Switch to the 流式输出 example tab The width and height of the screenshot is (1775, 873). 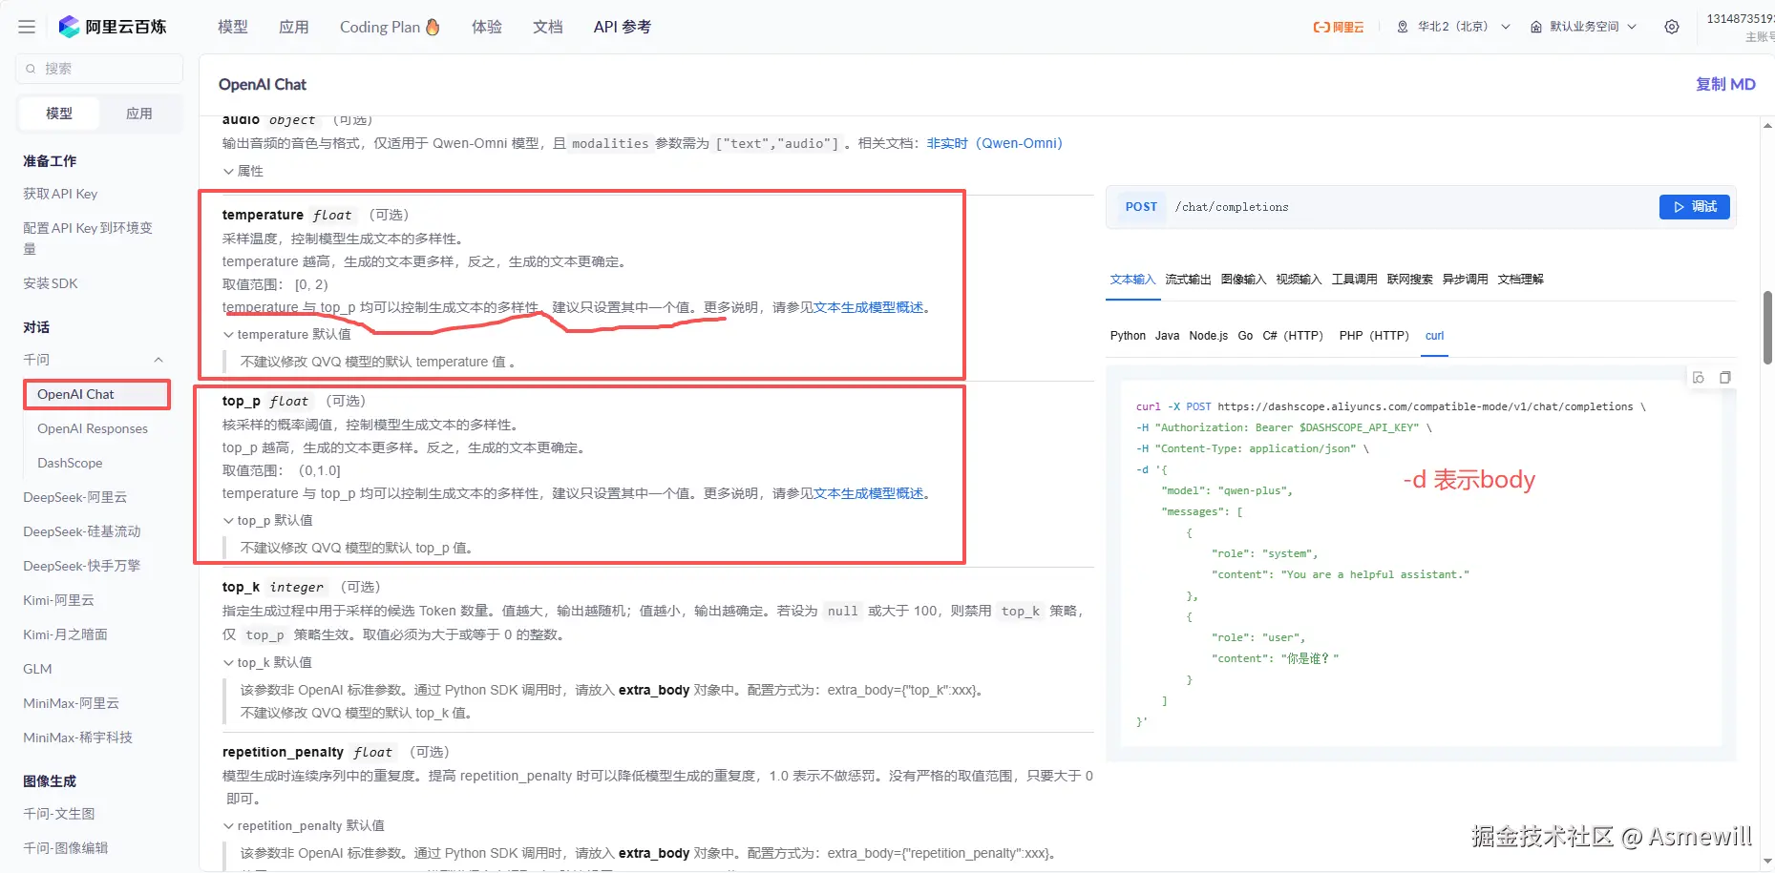pos(1189,280)
